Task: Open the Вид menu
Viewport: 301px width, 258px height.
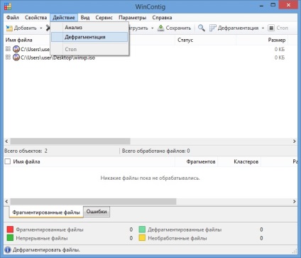Action: tap(85, 18)
